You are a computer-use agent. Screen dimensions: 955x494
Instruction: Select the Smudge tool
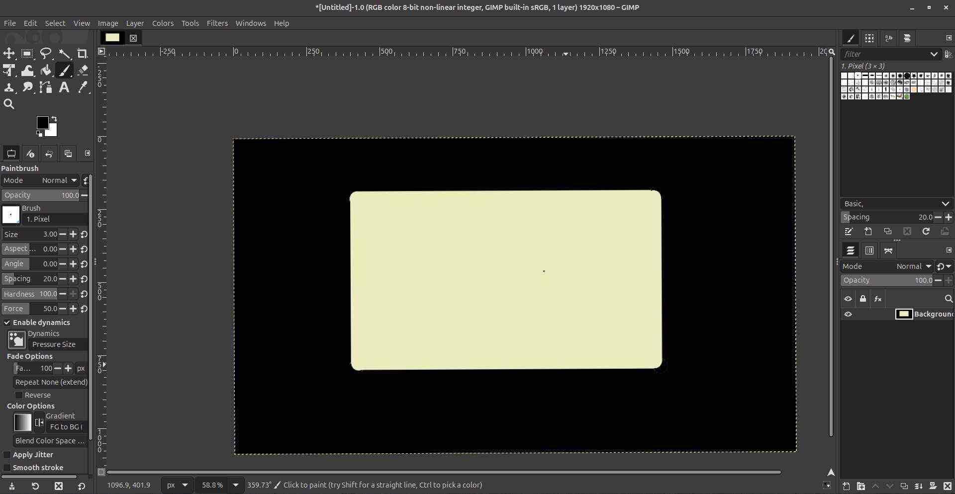tap(27, 87)
